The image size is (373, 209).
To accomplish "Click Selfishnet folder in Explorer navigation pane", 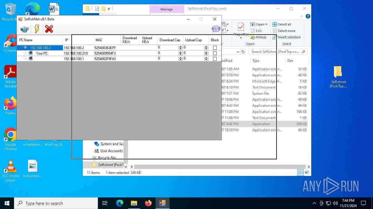I will [x=108, y=165].
